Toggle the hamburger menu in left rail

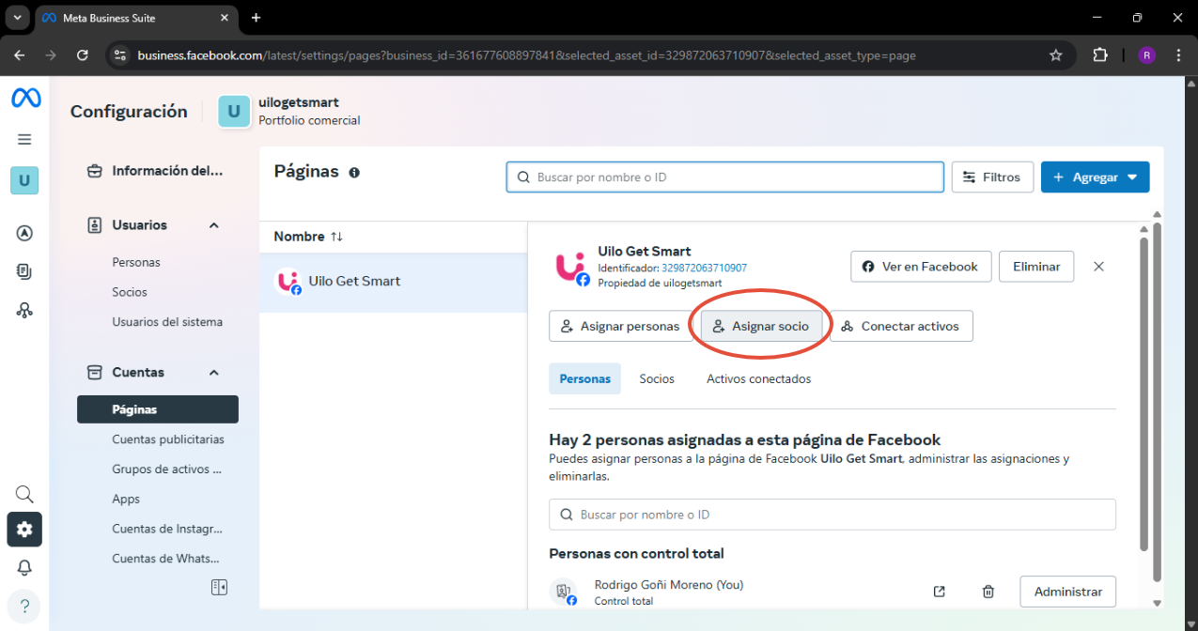(x=24, y=139)
